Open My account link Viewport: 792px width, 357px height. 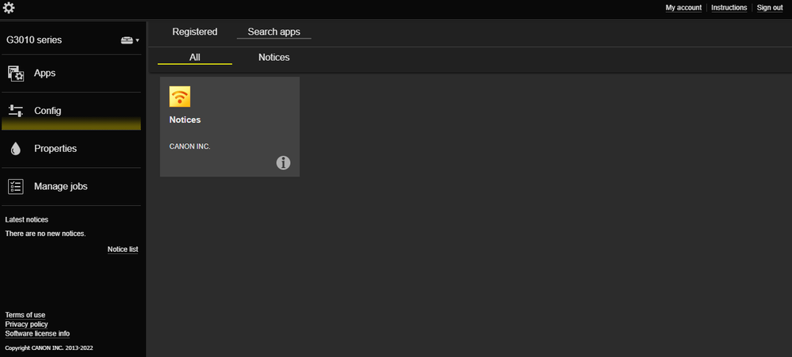683,8
